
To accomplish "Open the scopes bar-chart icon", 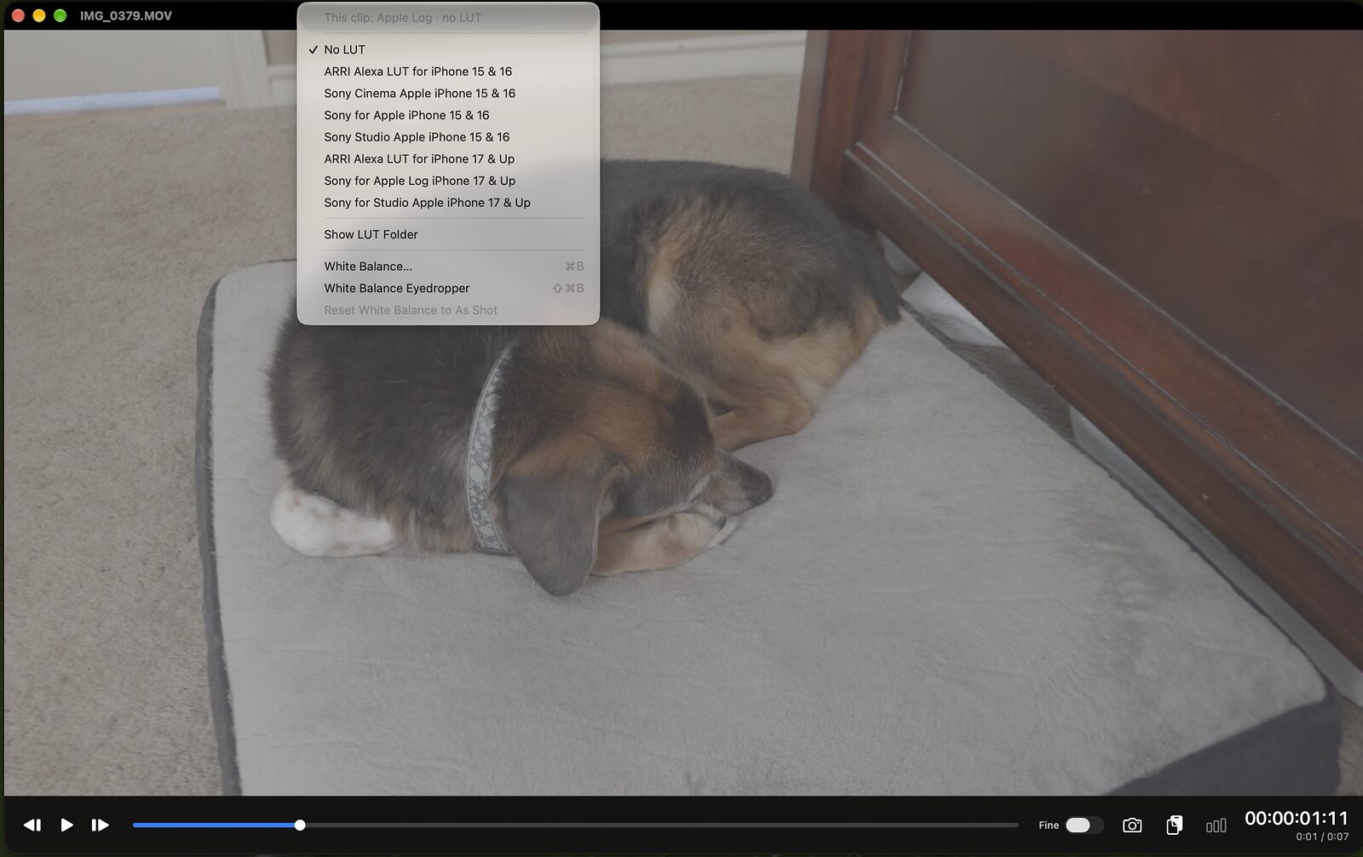I will 1216,825.
